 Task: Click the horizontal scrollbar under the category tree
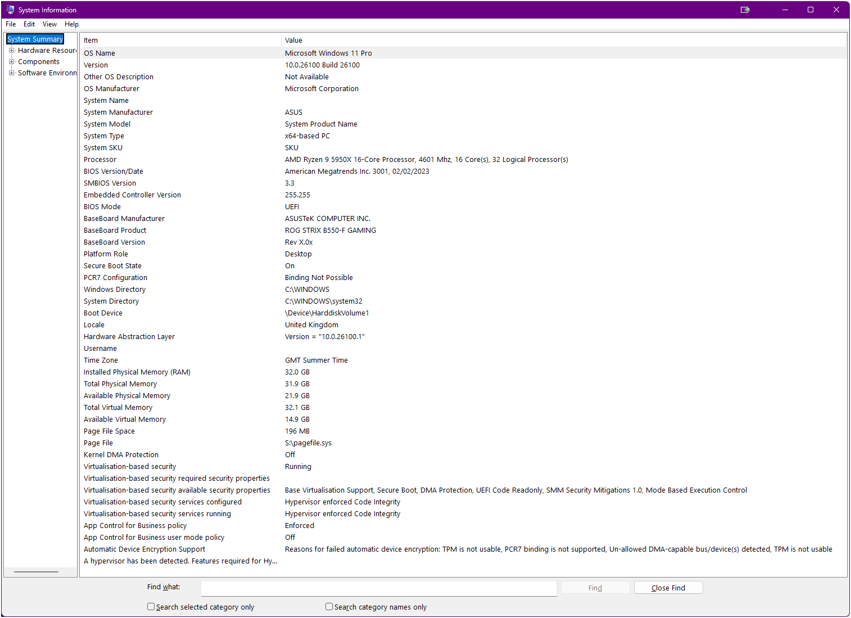tap(36, 572)
